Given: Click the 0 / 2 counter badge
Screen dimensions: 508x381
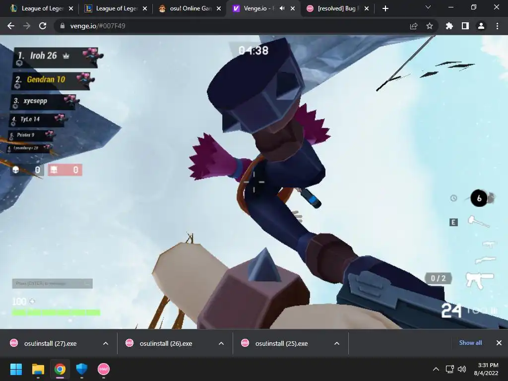Looking at the screenshot, I should point(439,278).
